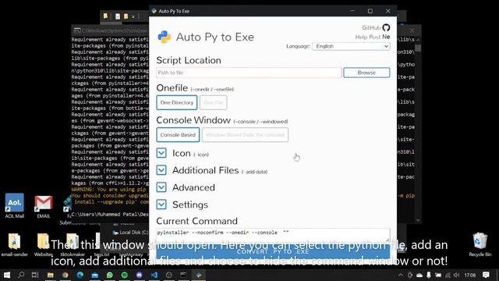Click Browse to pick a Python script
Screen dimensions: 499x281
coord(366,73)
